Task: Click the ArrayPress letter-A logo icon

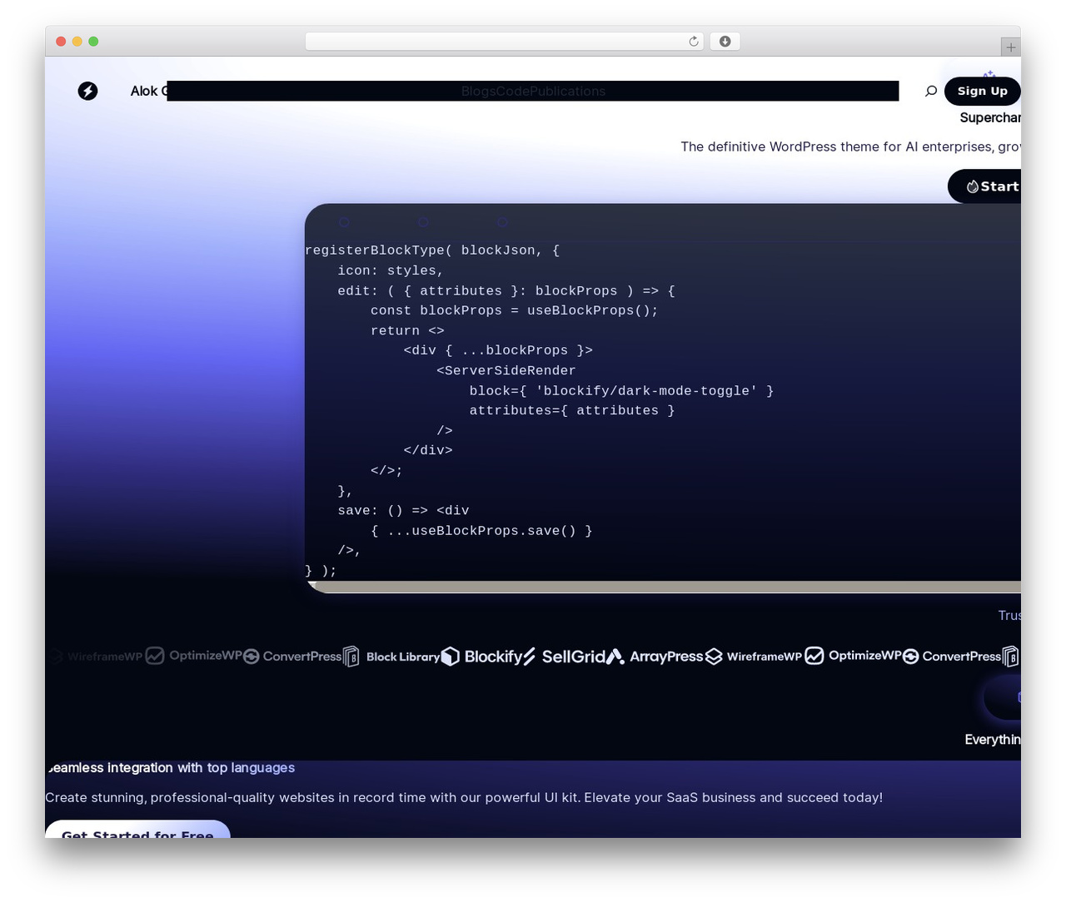Action: click(615, 657)
